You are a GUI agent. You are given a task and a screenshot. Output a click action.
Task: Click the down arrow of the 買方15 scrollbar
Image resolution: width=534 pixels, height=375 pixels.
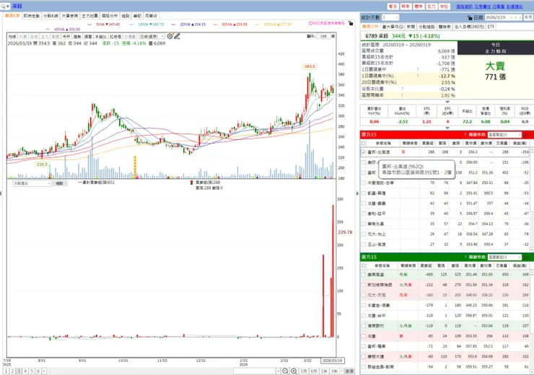coord(532,250)
